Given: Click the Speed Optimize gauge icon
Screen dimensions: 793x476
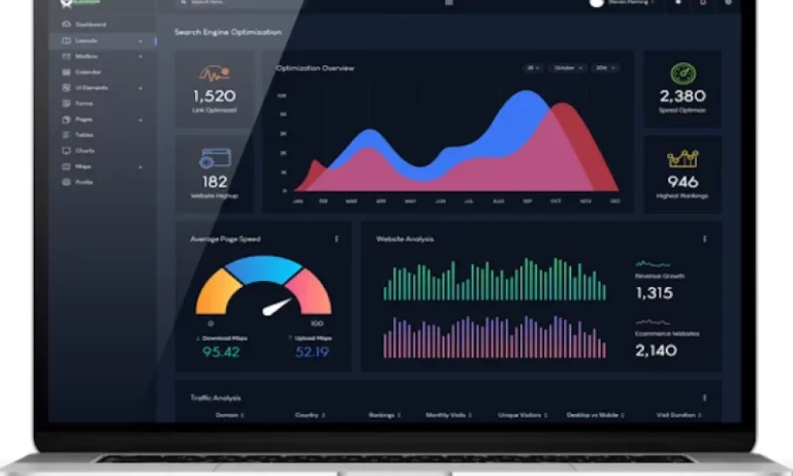Looking at the screenshot, I should 684,74.
